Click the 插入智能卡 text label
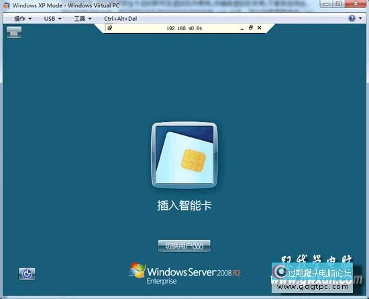 pos(184,205)
